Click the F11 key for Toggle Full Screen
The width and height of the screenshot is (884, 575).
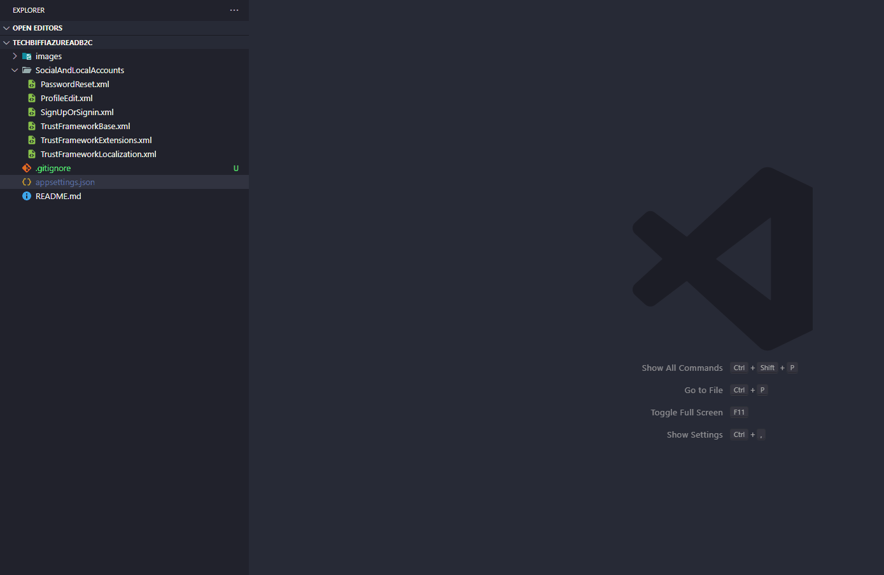coord(739,413)
